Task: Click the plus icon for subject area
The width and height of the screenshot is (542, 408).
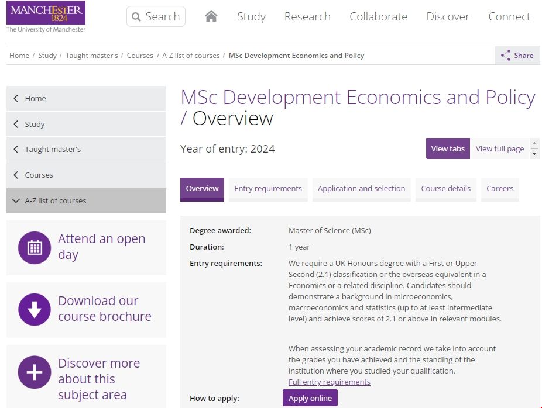Action: tap(35, 372)
